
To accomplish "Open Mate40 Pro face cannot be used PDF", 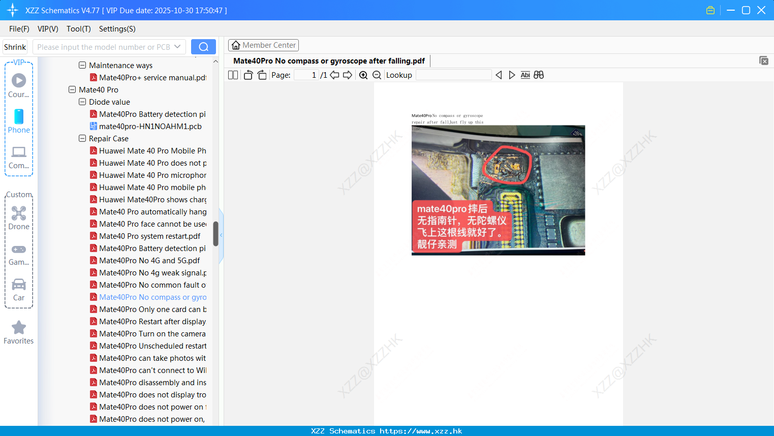I will [x=148, y=224].
